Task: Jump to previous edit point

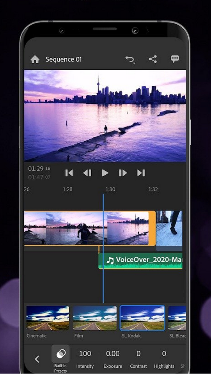Action: [69, 173]
